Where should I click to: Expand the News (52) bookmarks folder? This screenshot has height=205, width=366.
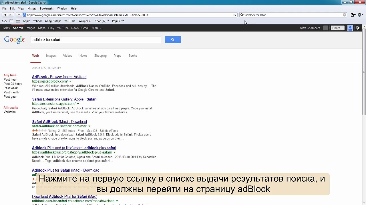click(102, 21)
